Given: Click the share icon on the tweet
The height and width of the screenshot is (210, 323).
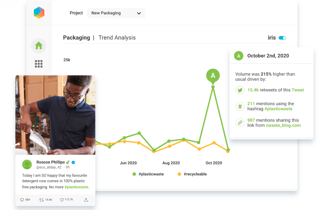Looking at the screenshot, I should pyautogui.click(x=86, y=200).
